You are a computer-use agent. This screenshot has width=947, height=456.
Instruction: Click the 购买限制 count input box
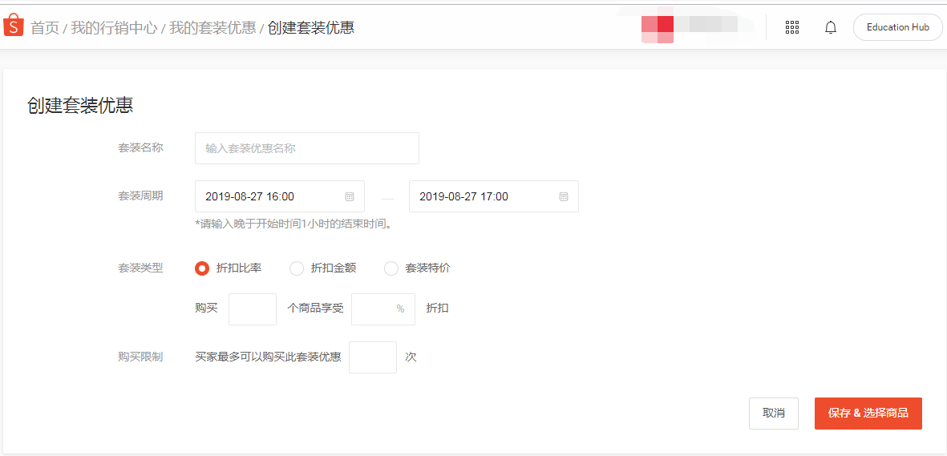373,357
